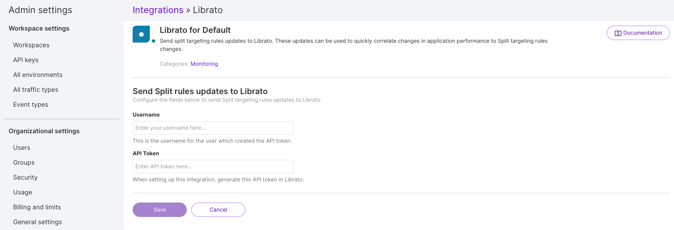View the Usage page

point(23,192)
